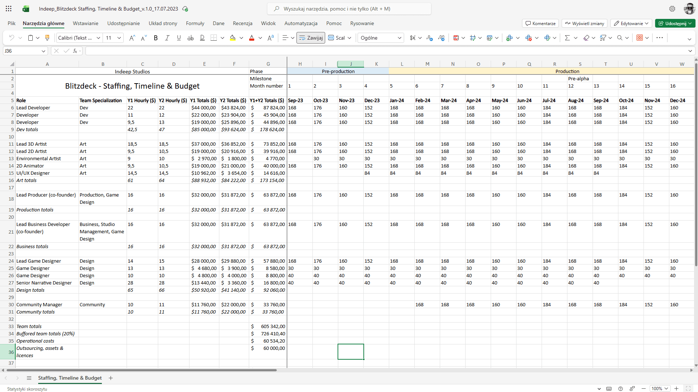The width and height of the screenshot is (698, 392).
Task: Open the Edytowanie mode dropdown
Action: 631,23
